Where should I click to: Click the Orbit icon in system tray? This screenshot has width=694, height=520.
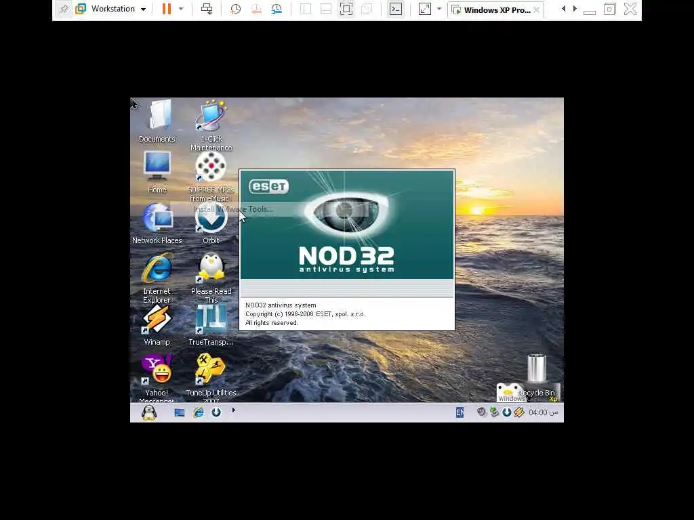(507, 412)
